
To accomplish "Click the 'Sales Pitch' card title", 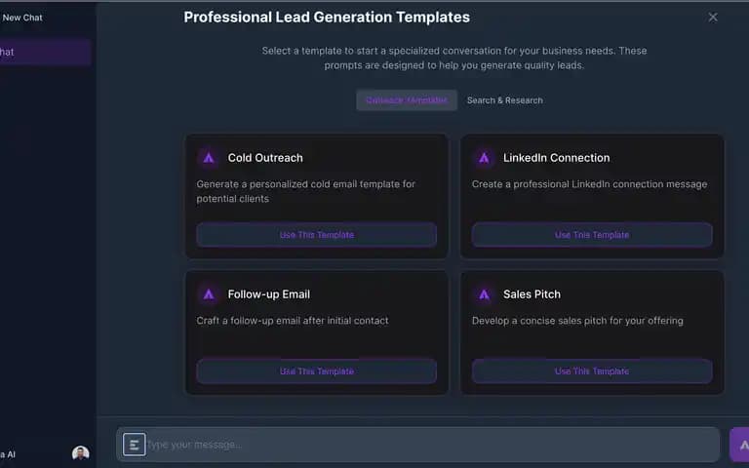I will tap(532, 294).
